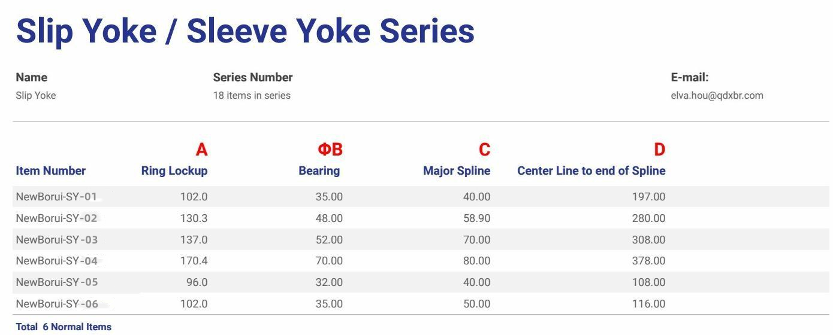
Task: Select the Item Number column header
Action: coord(51,170)
